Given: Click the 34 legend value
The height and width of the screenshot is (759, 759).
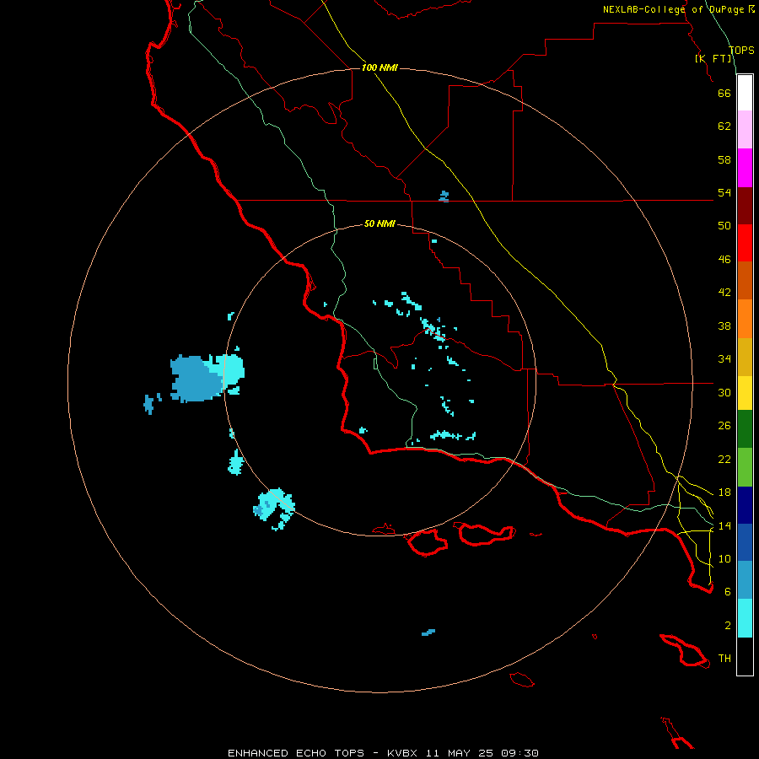Looking at the screenshot, I should tap(724, 359).
